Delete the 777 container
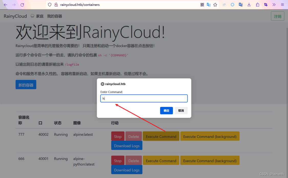The image size is (288, 178). pos(134,136)
